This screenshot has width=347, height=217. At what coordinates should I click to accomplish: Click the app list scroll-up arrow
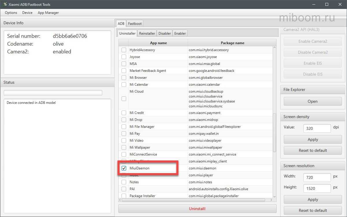coord(275,48)
